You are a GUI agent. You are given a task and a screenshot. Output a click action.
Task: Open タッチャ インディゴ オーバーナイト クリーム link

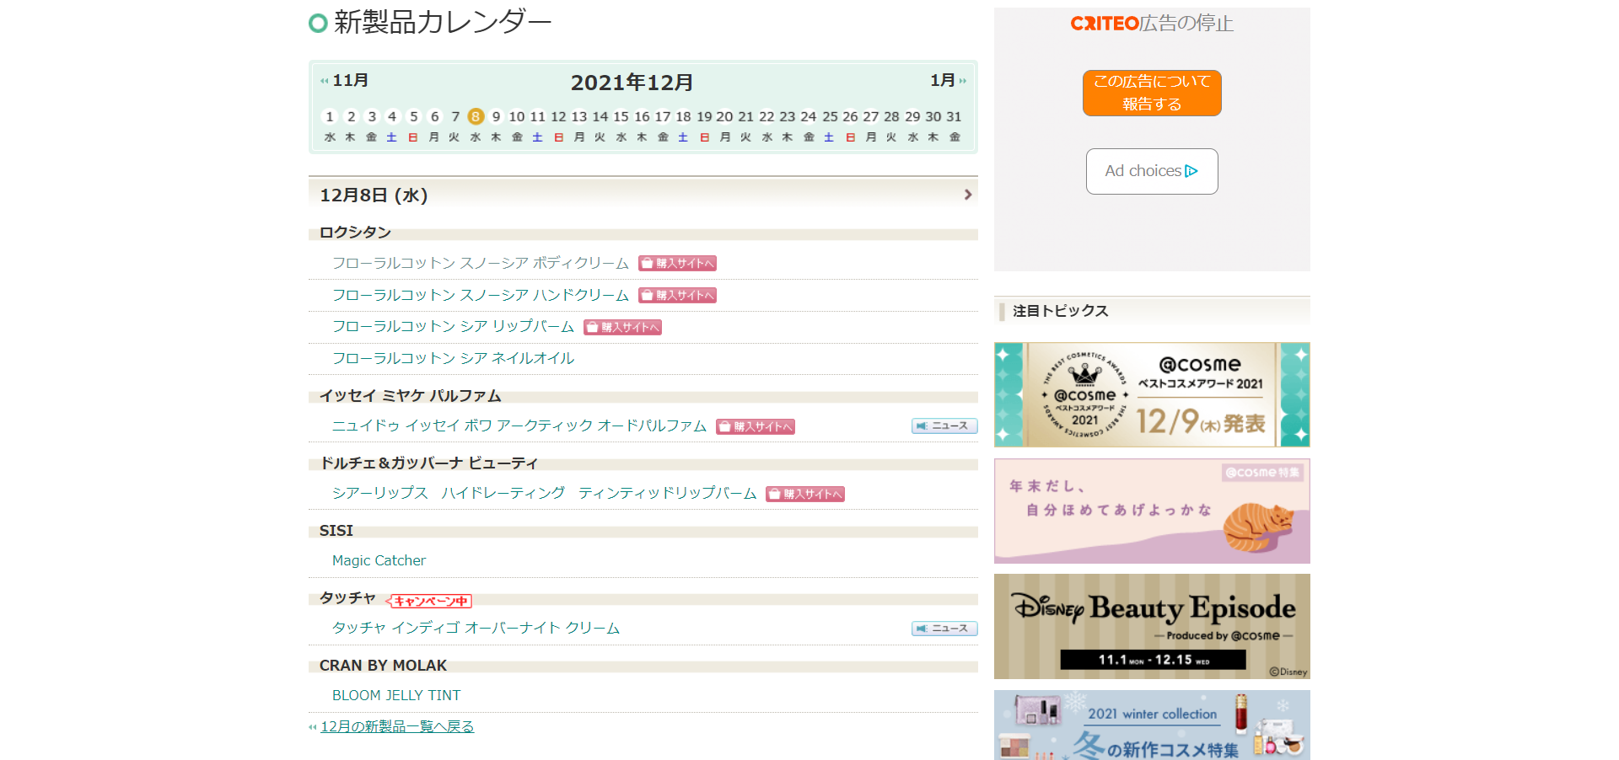tap(476, 628)
